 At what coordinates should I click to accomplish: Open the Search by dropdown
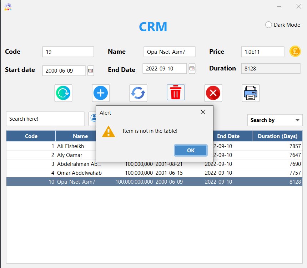[275, 120]
